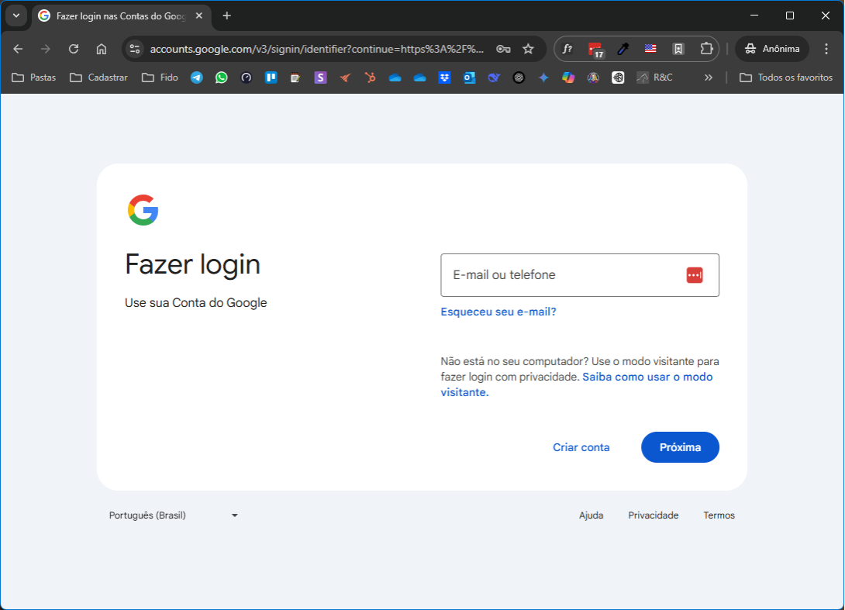Click the US flag extension icon
The image size is (845, 610).
coord(650,49)
